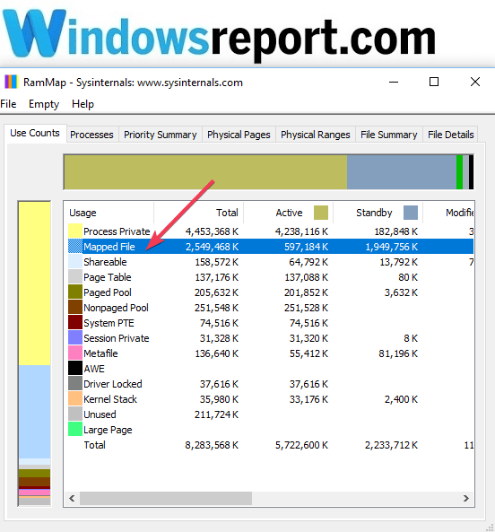Click the Page Table gray swatch

pos(75,276)
